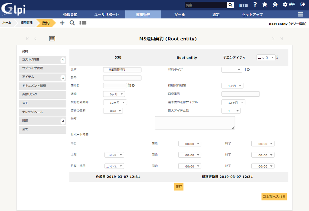Open the weekday 開始 time dropdown
This screenshot has height=211, width=309.
click(x=190, y=143)
